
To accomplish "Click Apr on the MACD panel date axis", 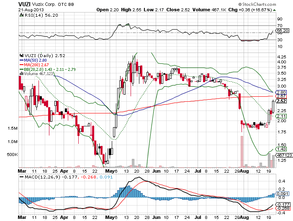I will (x=64, y=217).
